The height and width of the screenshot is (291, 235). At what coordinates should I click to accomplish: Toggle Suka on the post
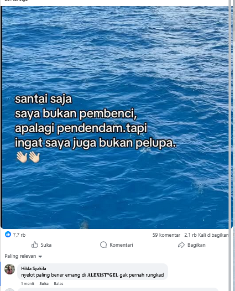click(41, 245)
